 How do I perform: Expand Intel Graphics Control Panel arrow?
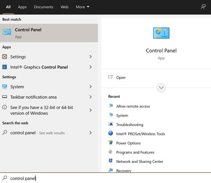91,67
